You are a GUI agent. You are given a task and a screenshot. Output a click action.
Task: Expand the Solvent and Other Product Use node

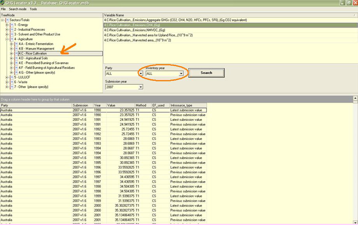click(x=7, y=34)
